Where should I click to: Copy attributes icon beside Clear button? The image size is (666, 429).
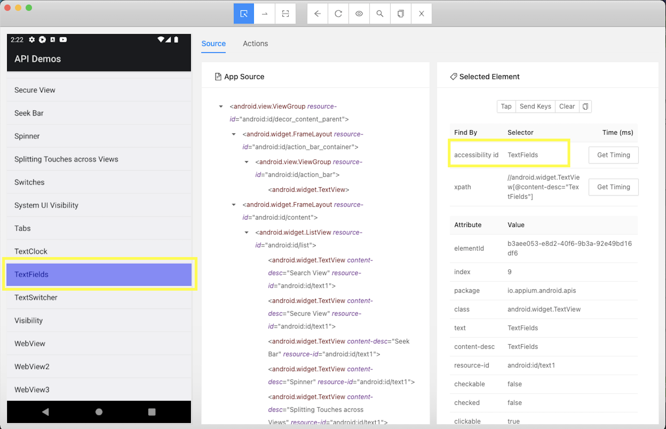pos(585,106)
